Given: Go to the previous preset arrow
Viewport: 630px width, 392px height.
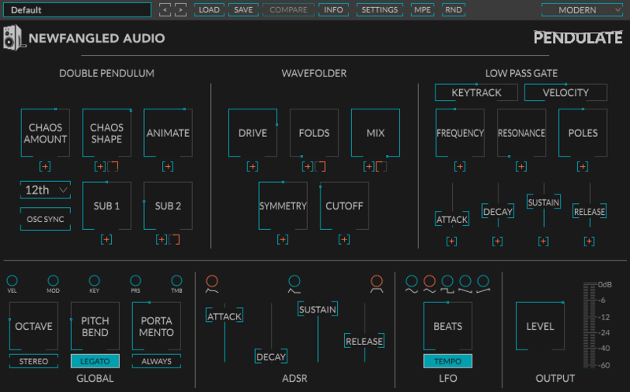Looking at the screenshot, I should click(165, 10).
